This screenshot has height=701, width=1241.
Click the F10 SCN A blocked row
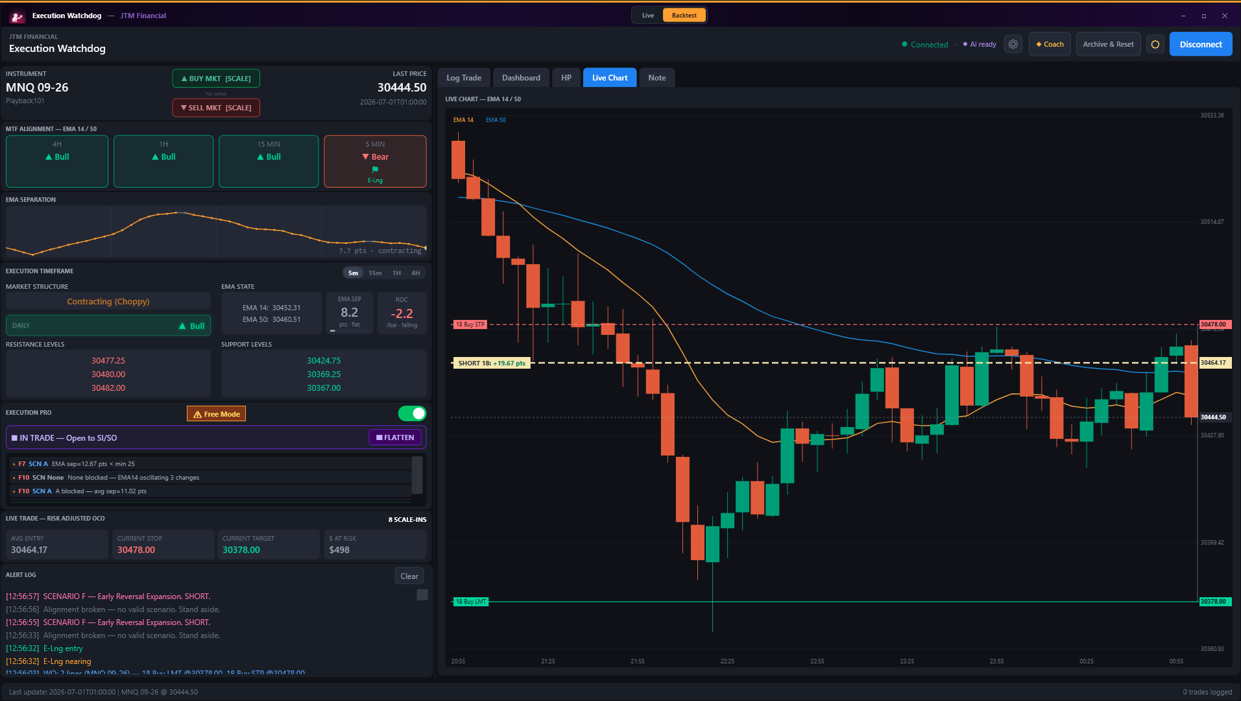(x=211, y=491)
